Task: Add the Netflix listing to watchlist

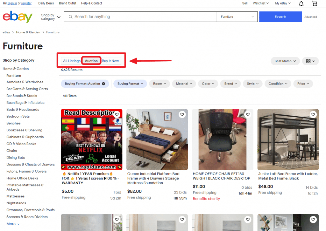Action: pos(117,114)
